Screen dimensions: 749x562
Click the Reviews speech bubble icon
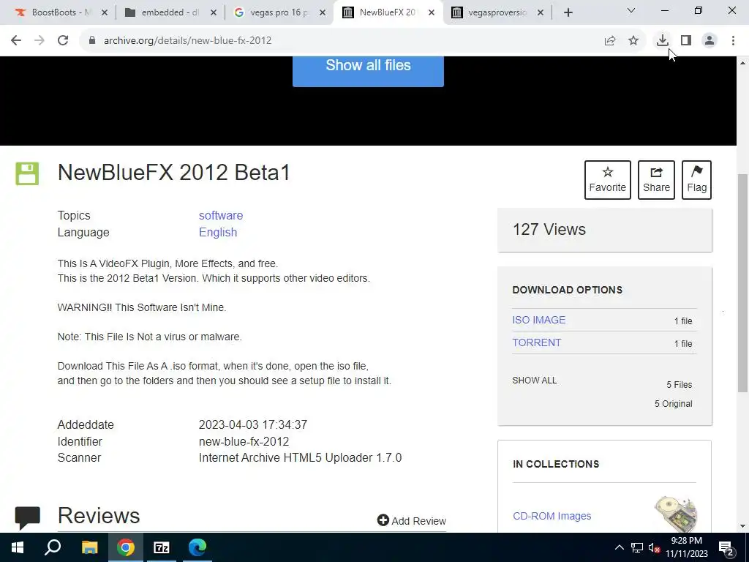[27, 518]
